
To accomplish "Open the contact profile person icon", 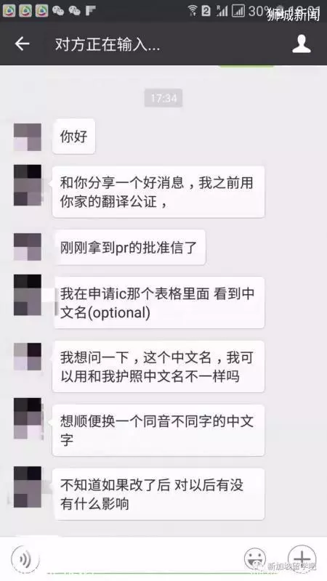I will point(302,44).
